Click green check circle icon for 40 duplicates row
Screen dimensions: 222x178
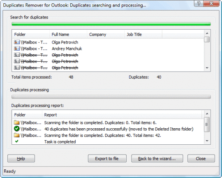point(17,129)
